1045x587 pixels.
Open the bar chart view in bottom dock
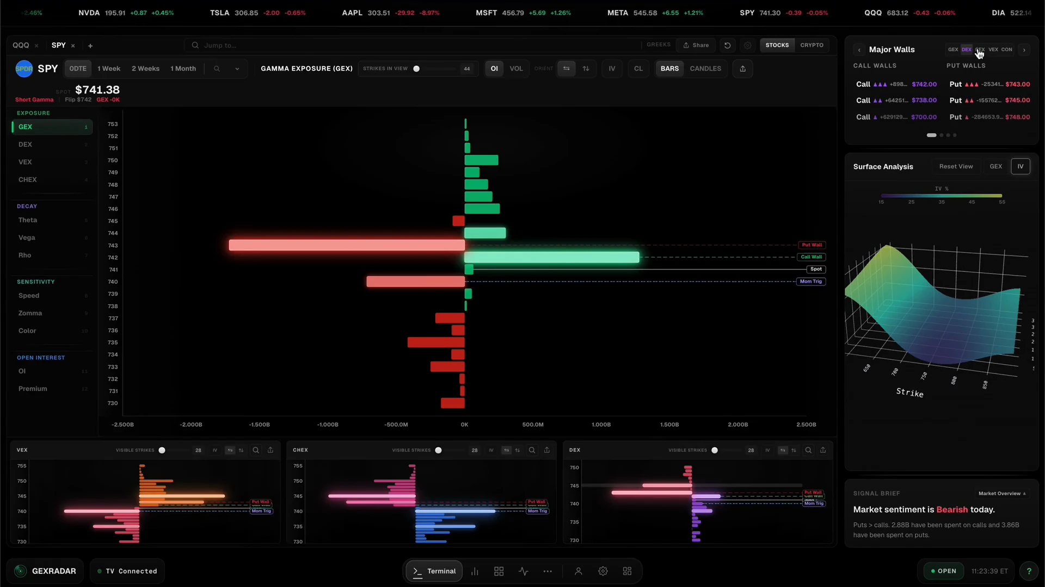click(475, 571)
